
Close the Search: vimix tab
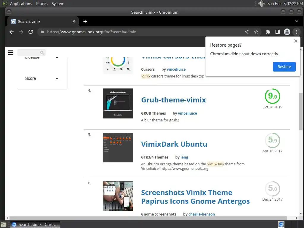click(x=74, y=21)
